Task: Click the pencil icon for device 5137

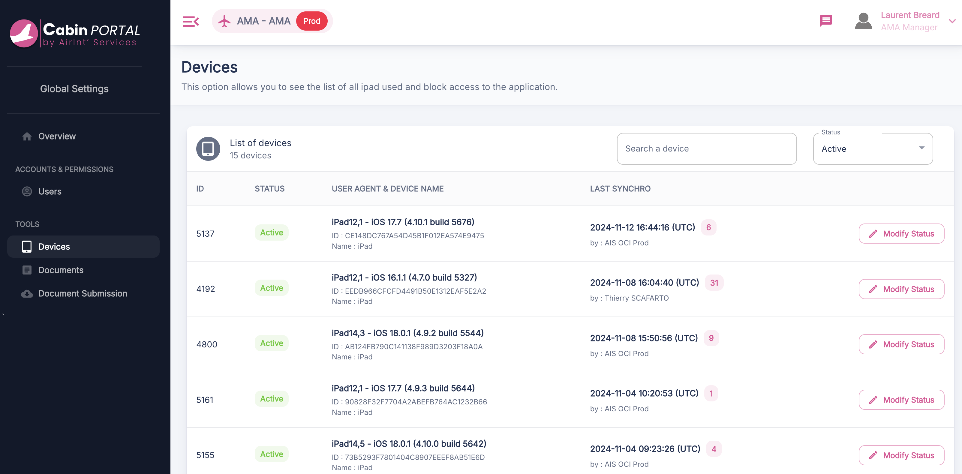Action: pyautogui.click(x=873, y=234)
